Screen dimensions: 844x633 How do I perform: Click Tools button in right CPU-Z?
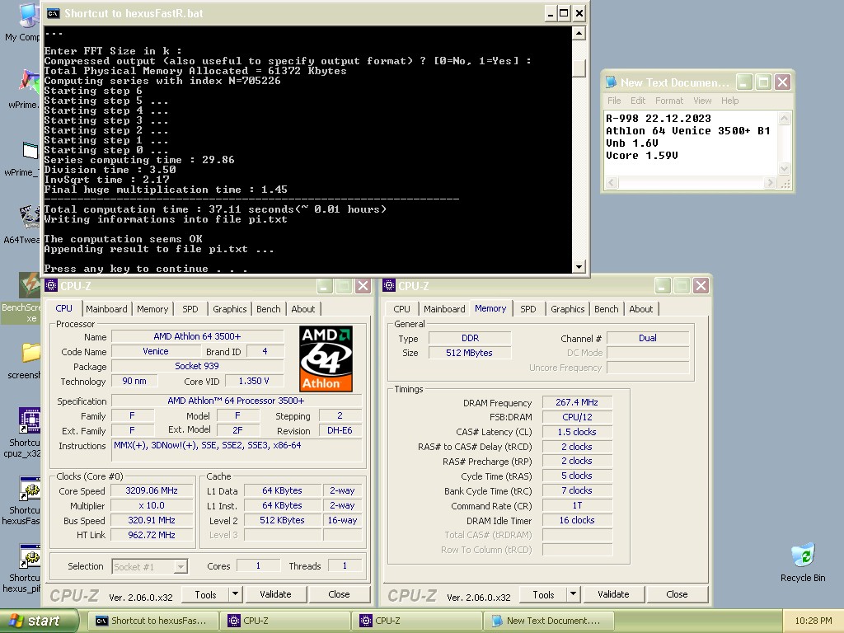[543, 594]
